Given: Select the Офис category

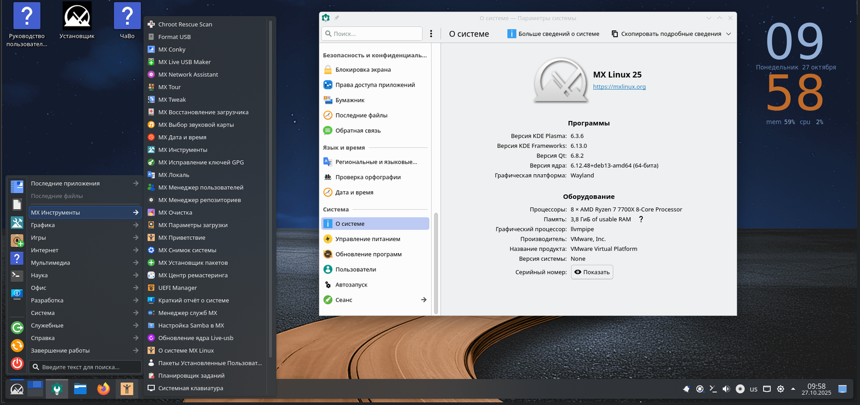Looking at the screenshot, I should [x=84, y=288].
